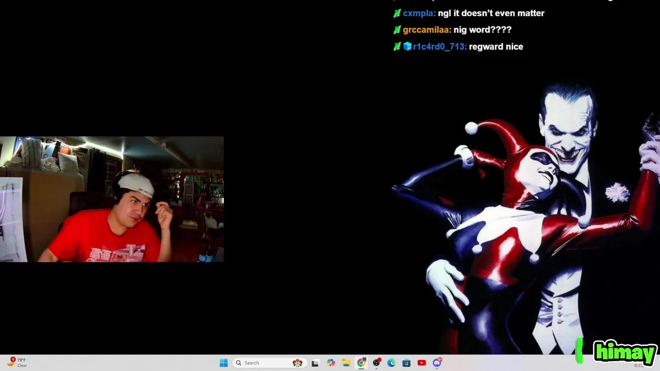Image resolution: width=660 pixels, height=371 pixels.
Task: Open File Explorer from the taskbar
Action: click(x=346, y=363)
